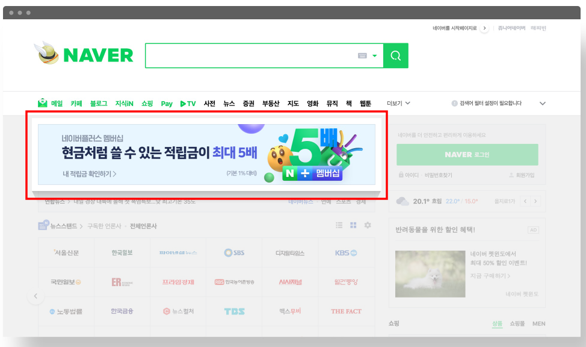
Task: Open the 뉴스스탠드 icon link
Action: [43, 225]
